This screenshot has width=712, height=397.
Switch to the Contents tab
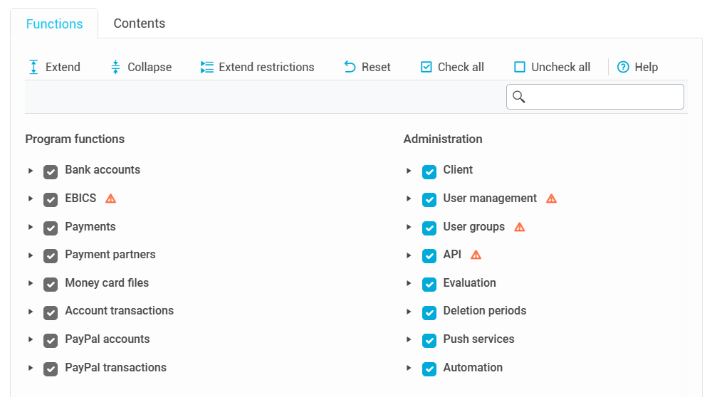pos(140,23)
